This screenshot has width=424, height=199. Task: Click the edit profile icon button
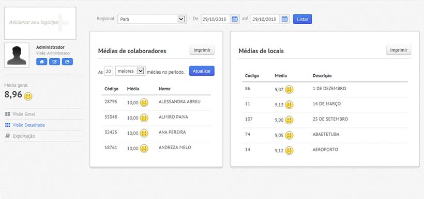54,62
